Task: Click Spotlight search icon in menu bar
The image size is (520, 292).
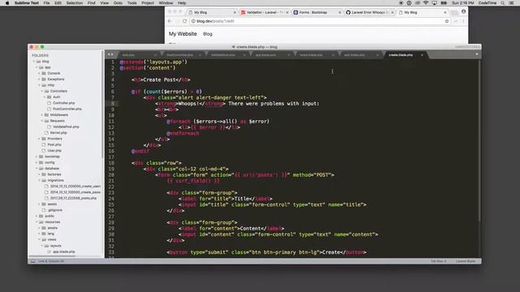Action: (x=503, y=3)
